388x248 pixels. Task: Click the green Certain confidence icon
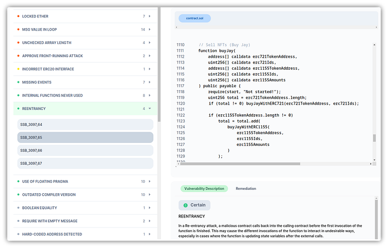[x=185, y=205]
